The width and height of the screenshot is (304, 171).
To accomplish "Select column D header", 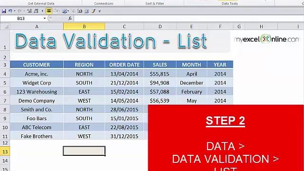I will pos(160,27).
